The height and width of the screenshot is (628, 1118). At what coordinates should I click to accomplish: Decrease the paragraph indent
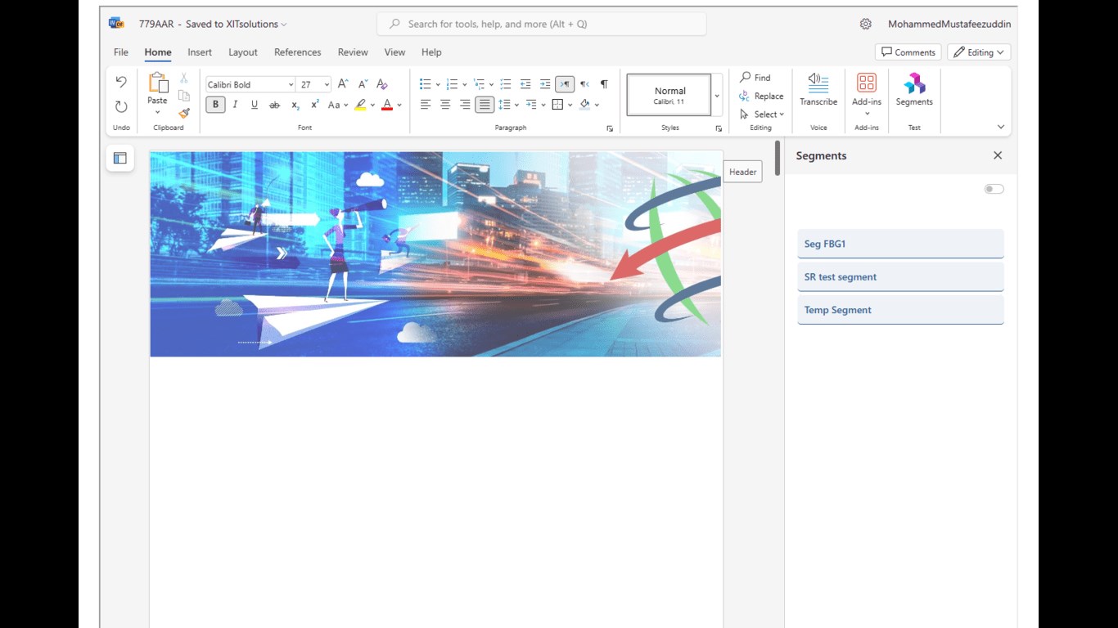(525, 84)
